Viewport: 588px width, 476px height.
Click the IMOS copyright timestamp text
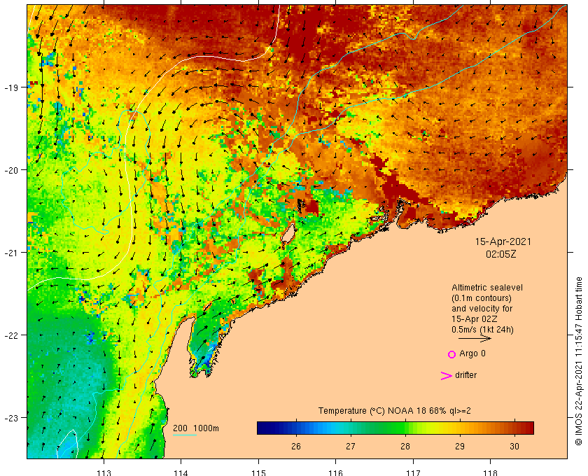[579, 361]
